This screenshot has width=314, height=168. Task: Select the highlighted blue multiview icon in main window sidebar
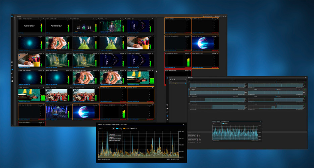12,70
